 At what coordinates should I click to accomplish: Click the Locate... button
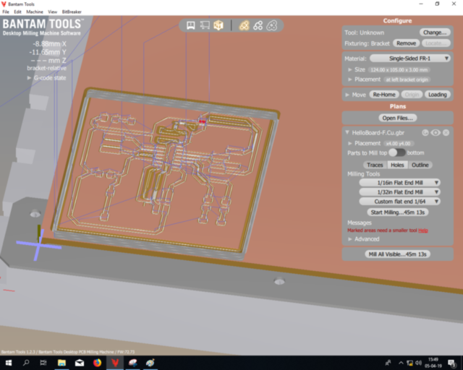point(436,43)
